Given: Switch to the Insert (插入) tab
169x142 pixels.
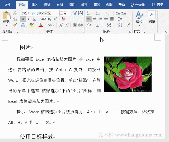Looking at the screenshot, I should (34, 4).
